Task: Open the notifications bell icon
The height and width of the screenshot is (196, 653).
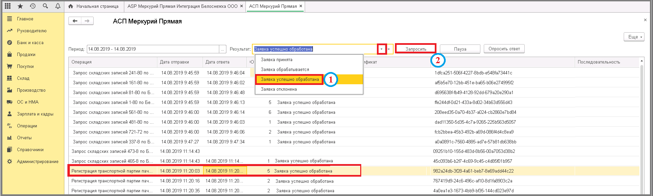Action: tap(58, 6)
